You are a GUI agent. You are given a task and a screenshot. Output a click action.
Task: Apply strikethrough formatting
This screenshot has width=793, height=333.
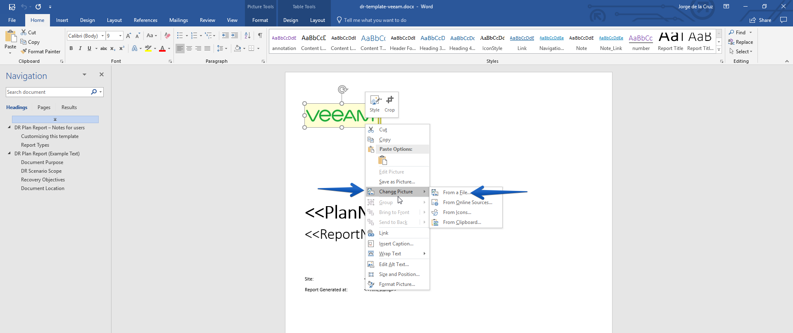click(x=104, y=48)
